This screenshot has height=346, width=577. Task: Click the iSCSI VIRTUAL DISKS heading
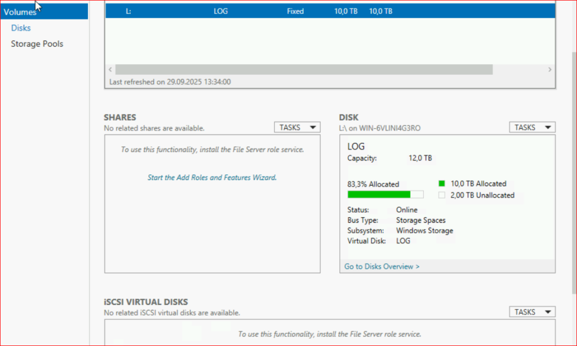[146, 302]
